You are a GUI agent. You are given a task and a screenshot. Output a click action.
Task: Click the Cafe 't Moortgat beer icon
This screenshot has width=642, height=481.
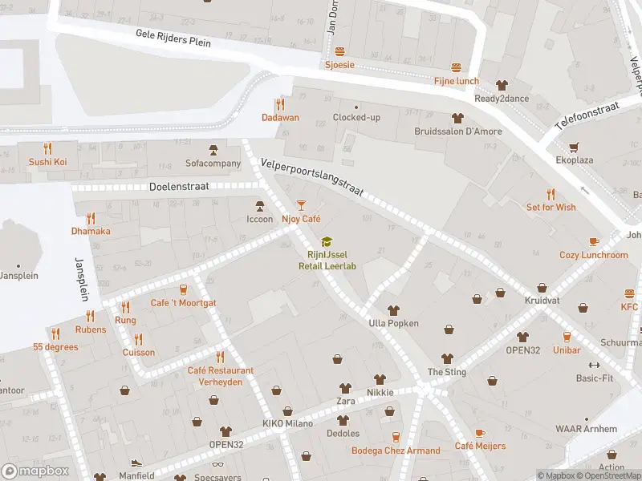[x=183, y=290]
